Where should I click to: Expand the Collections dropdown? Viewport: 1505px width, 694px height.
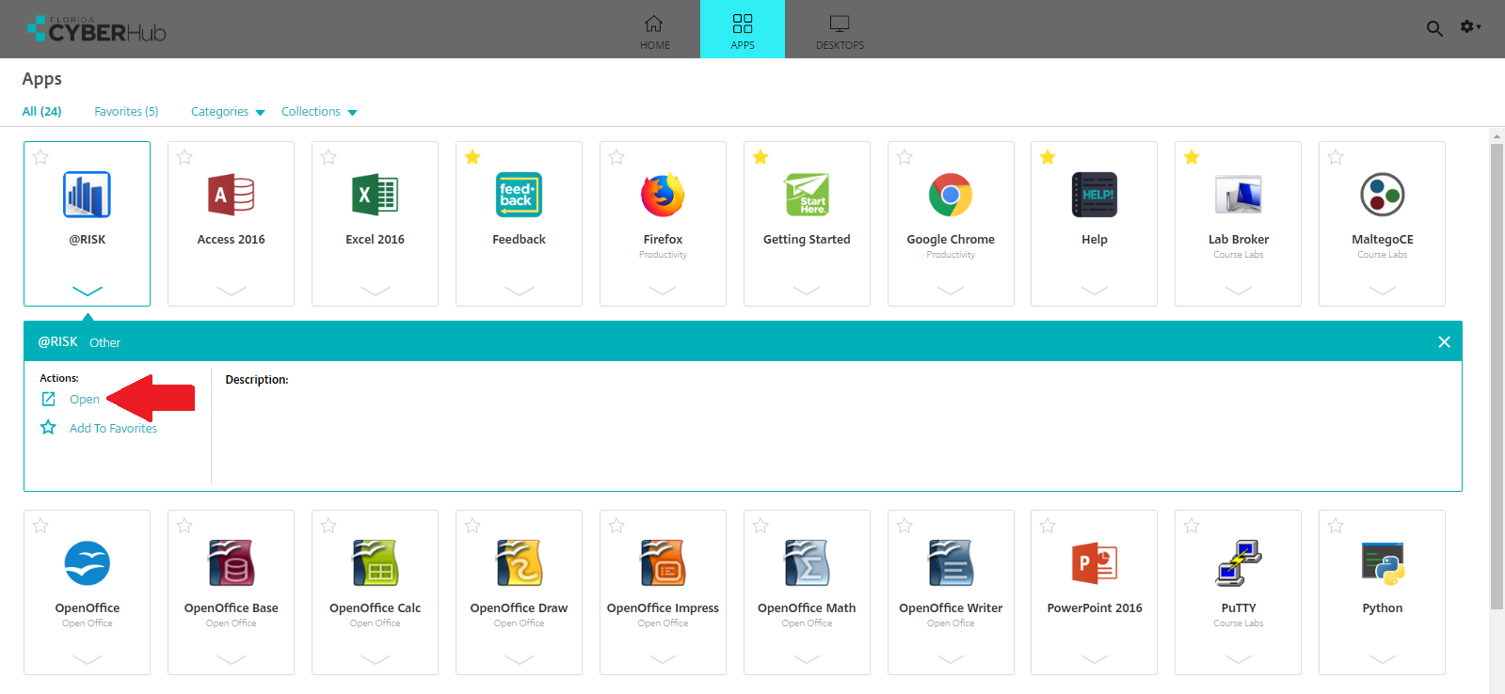(319, 111)
